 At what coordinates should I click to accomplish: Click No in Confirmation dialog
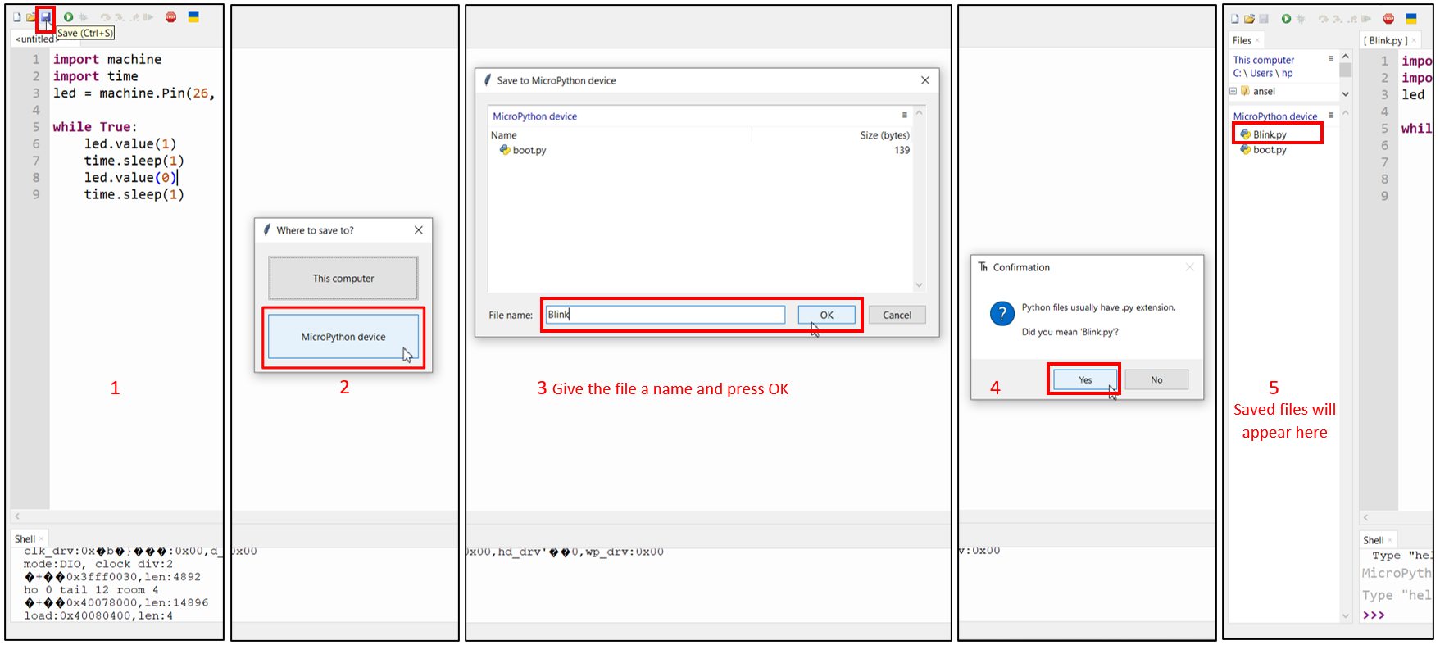1156,379
